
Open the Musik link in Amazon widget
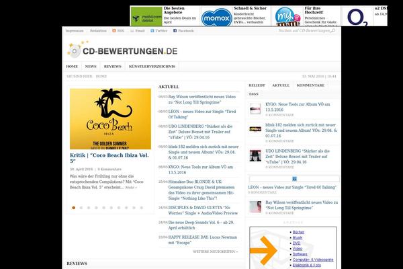click(298, 237)
